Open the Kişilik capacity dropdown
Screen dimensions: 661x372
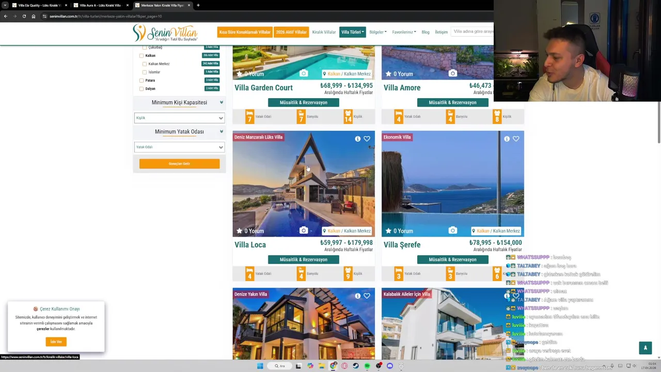(x=179, y=118)
